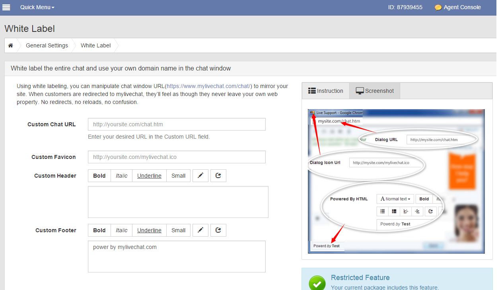
Task: Switch to the Instruction tab
Action: pyautogui.click(x=326, y=91)
